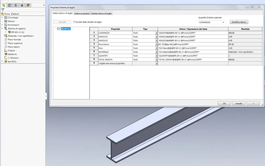The width and height of the screenshot is (265, 166).
Task: Switch to Tabella elenco di taglio tab
Action: click(x=101, y=13)
